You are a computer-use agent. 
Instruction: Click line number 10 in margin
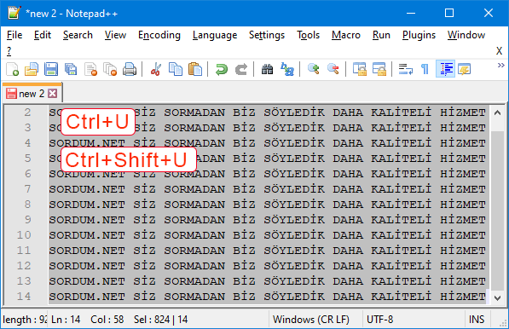[24, 235]
